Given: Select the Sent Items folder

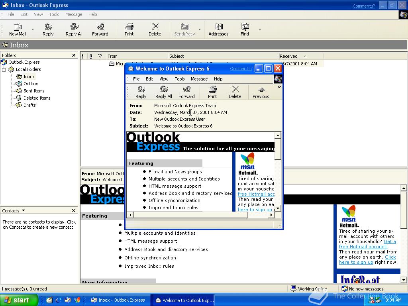Looking at the screenshot, I should [x=34, y=91].
